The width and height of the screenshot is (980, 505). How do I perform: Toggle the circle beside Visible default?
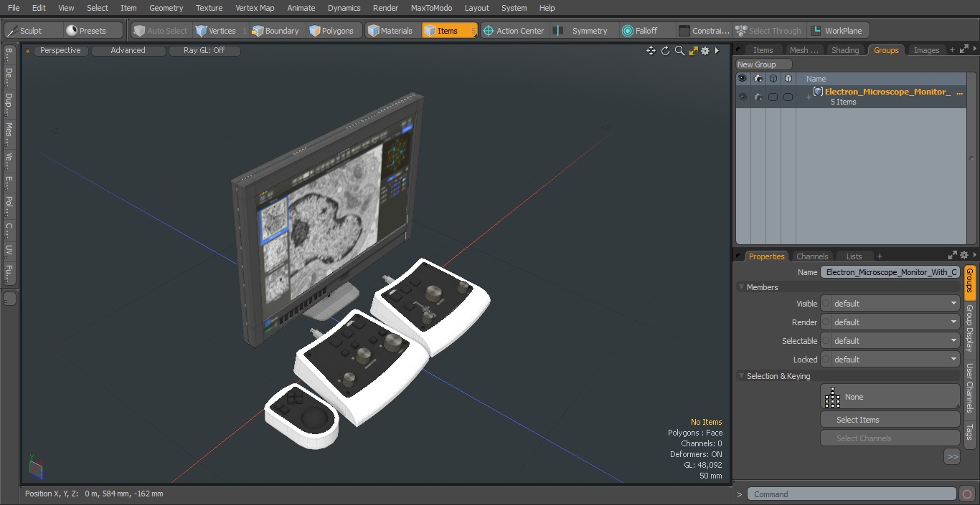coord(826,304)
